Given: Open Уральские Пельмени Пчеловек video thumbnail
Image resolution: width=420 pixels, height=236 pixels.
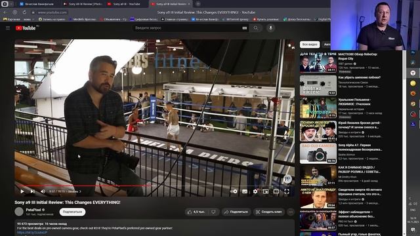Looking at the screenshot, I should 318,108.
